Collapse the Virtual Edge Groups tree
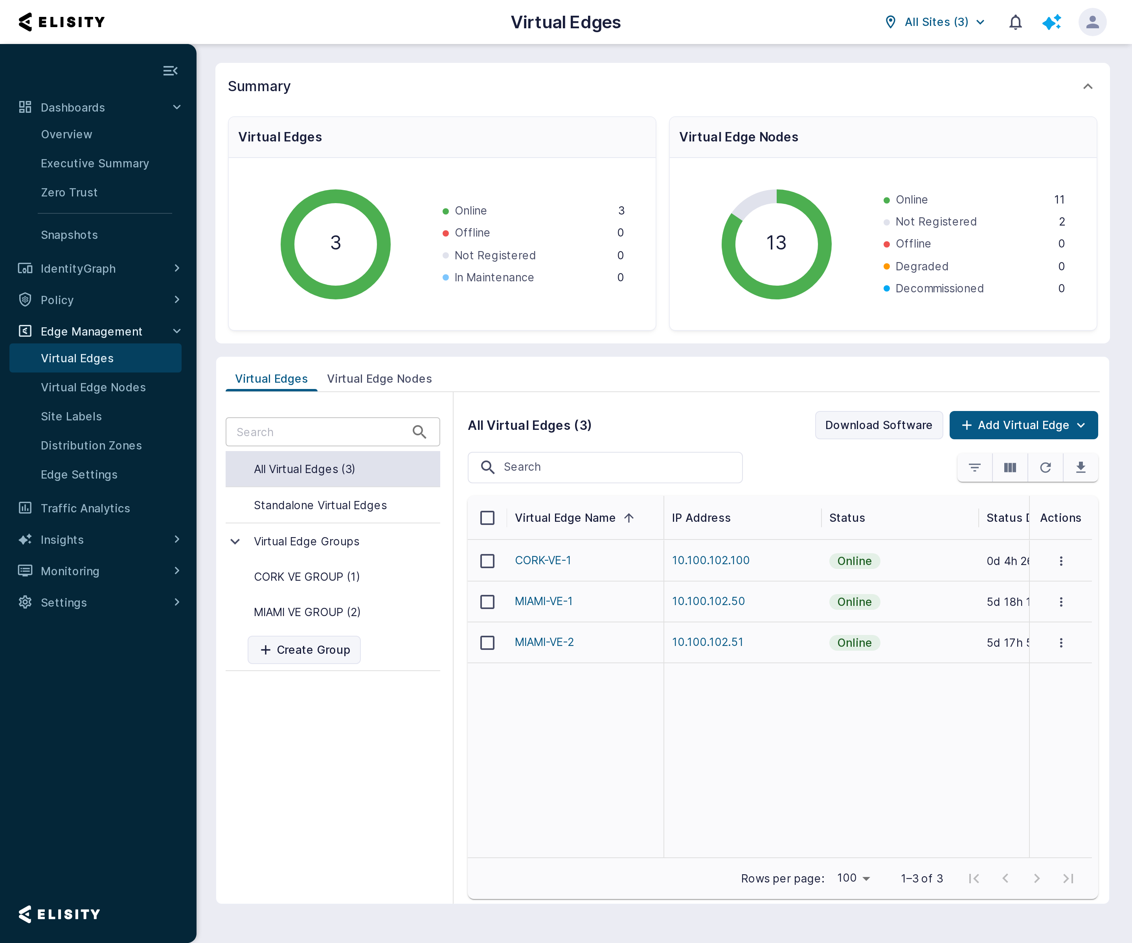1132x943 pixels. (x=235, y=541)
